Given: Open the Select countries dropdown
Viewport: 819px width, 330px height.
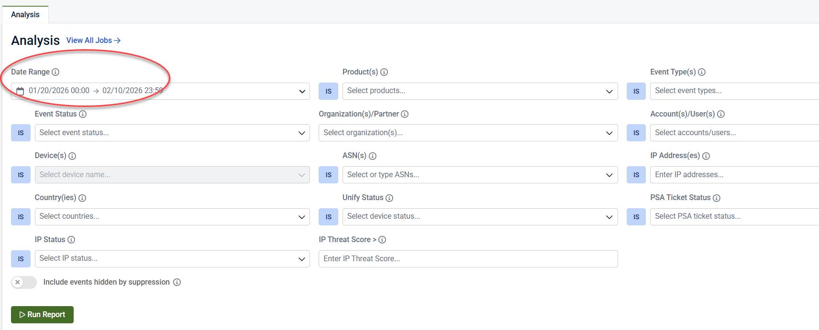Looking at the screenshot, I should pos(172,217).
